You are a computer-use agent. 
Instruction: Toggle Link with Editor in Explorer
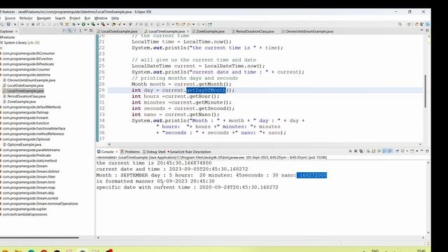(x=69, y=31)
